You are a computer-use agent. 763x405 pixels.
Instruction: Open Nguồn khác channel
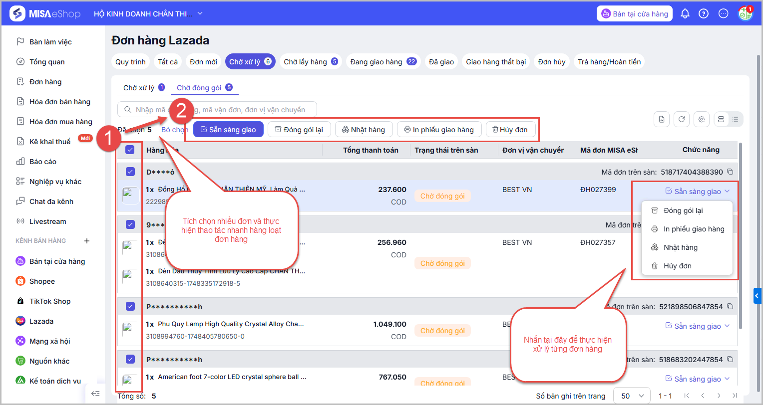click(x=49, y=361)
